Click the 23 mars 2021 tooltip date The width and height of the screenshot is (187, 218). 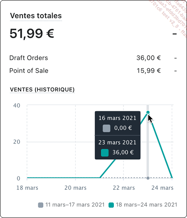click(117, 142)
